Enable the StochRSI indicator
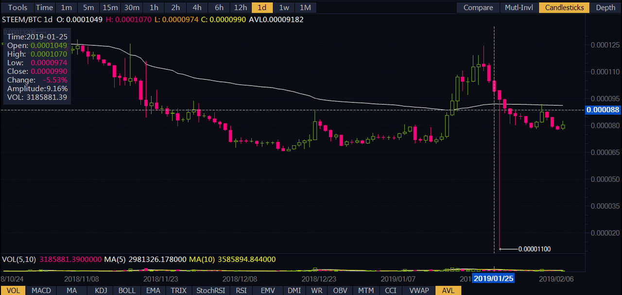The height and width of the screenshot is (295, 622). tap(209, 290)
